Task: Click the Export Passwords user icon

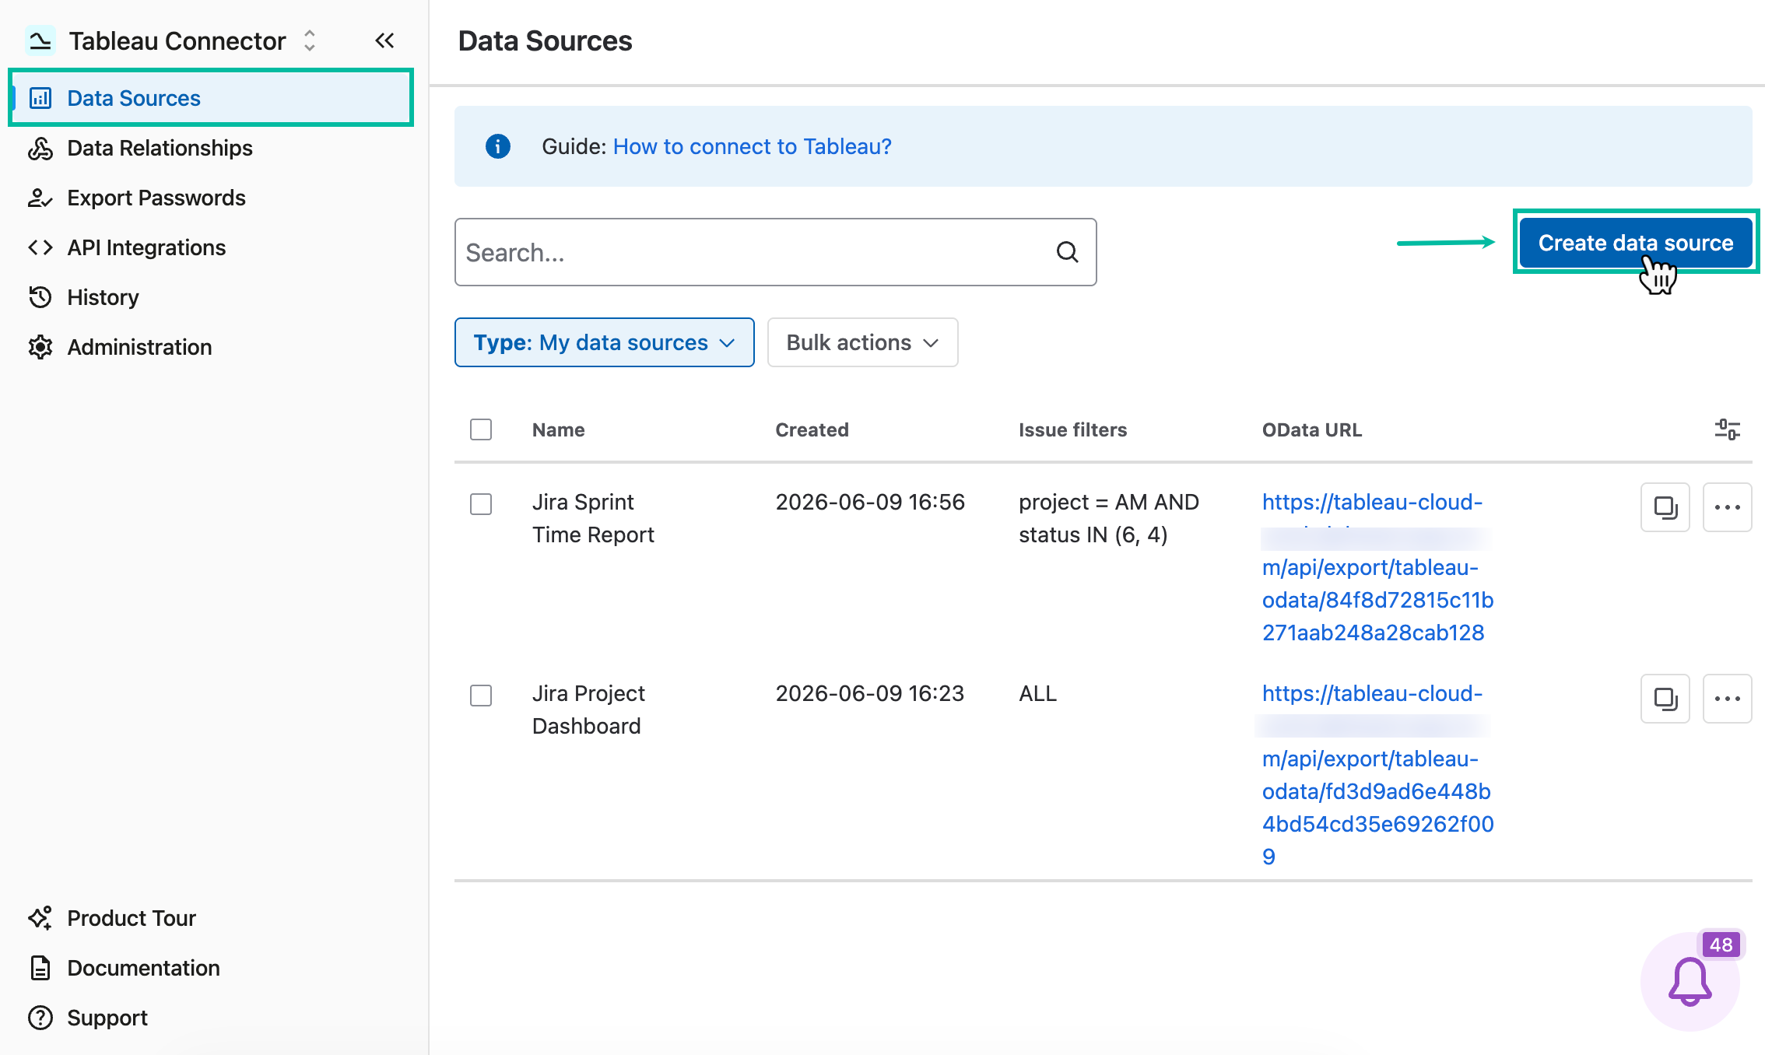Action: click(x=40, y=198)
